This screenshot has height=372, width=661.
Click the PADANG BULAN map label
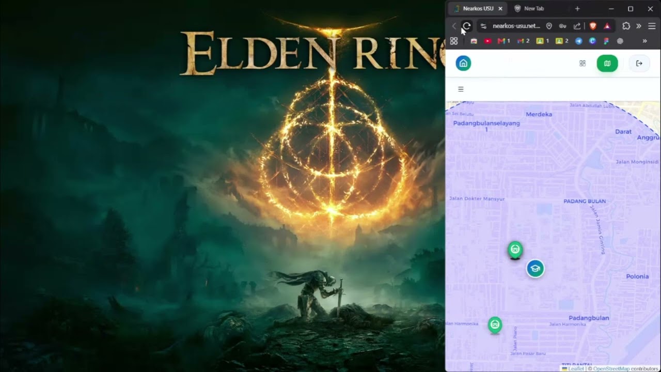point(585,202)
